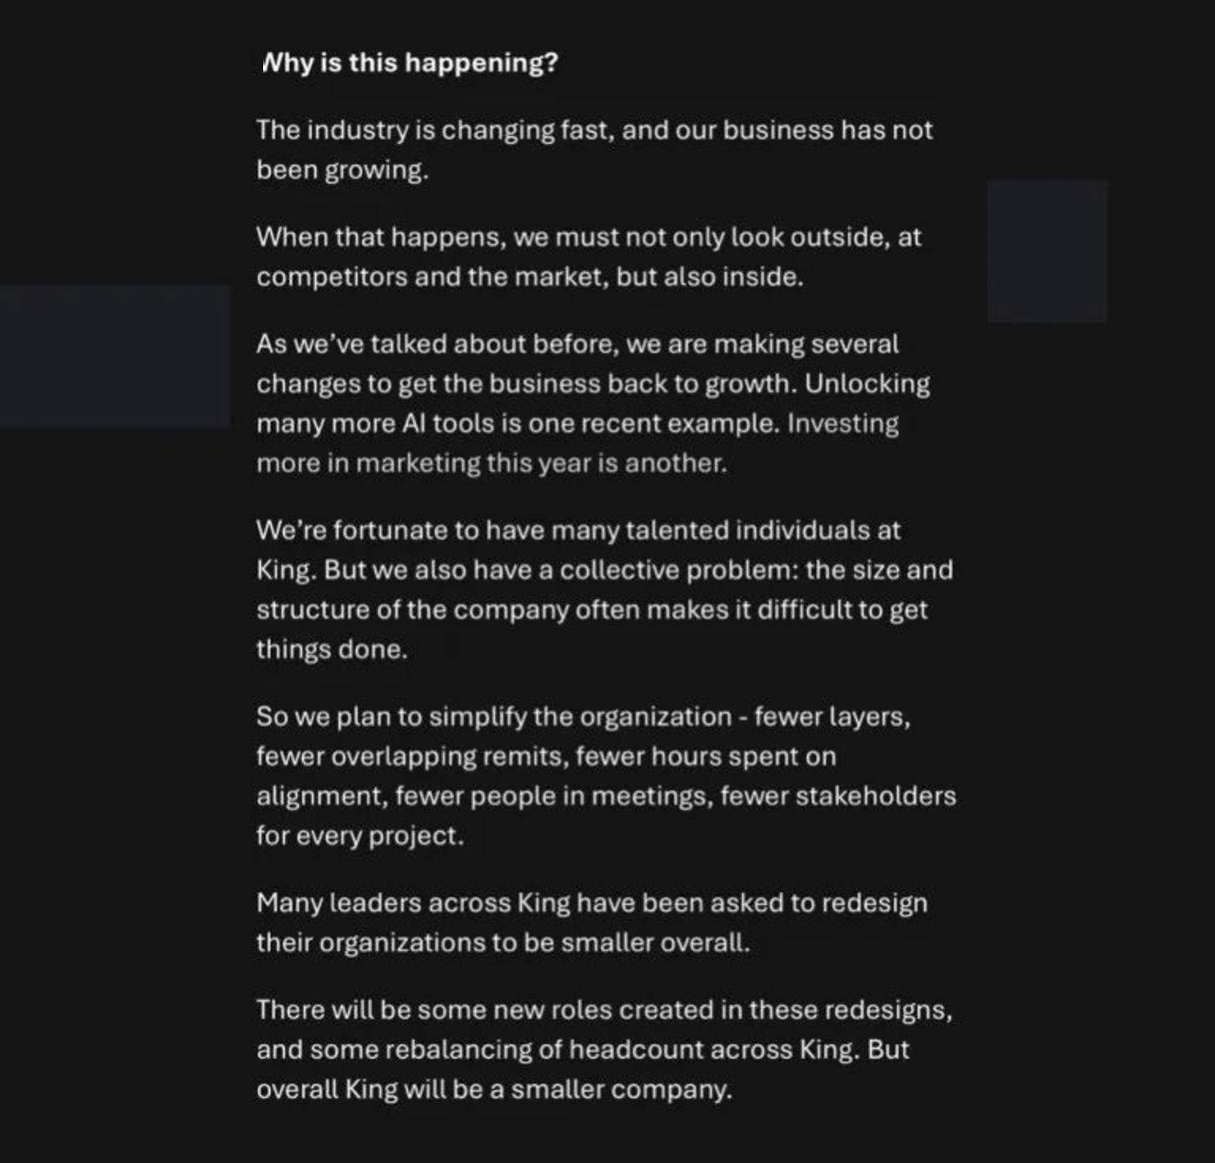This screenshot has height=1163, width=1215.
Task: Click the words 'been growing.'
Action: pyautogui.click(x=342, y=170)
